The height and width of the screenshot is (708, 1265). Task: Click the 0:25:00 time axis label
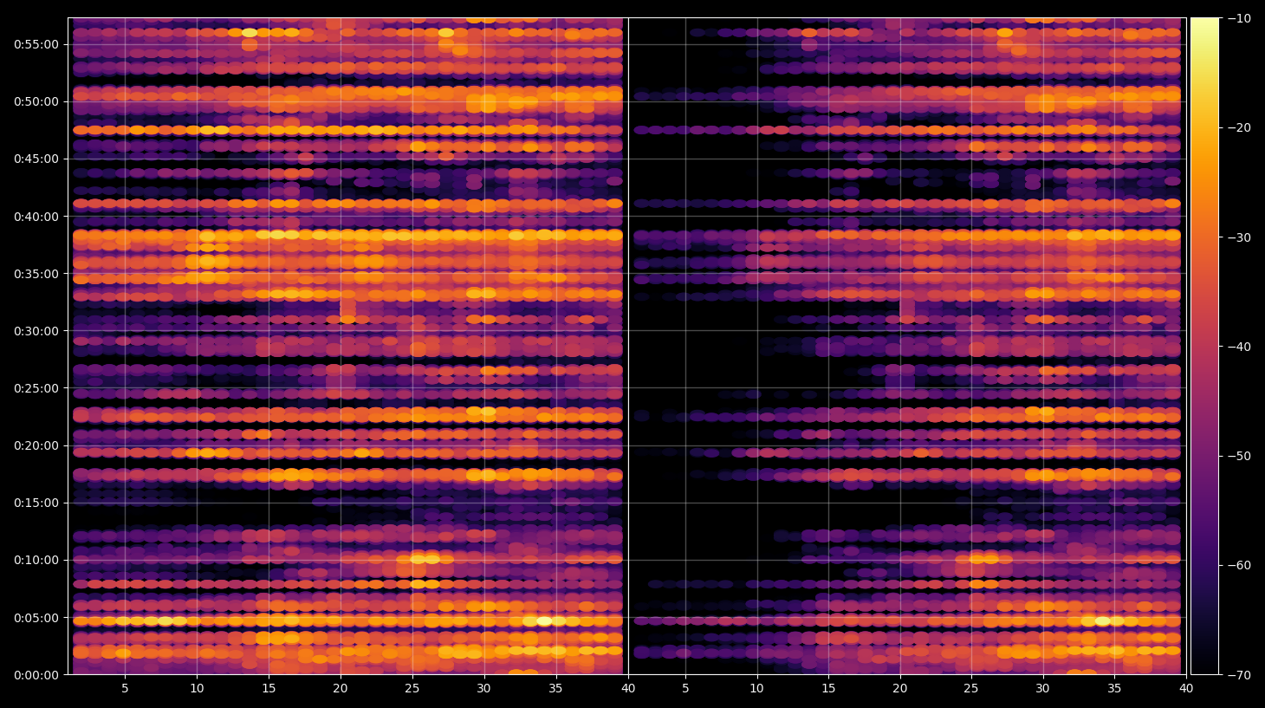36,388
